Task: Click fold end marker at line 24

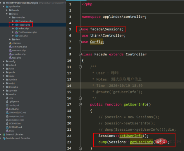Action: (80, 148)
